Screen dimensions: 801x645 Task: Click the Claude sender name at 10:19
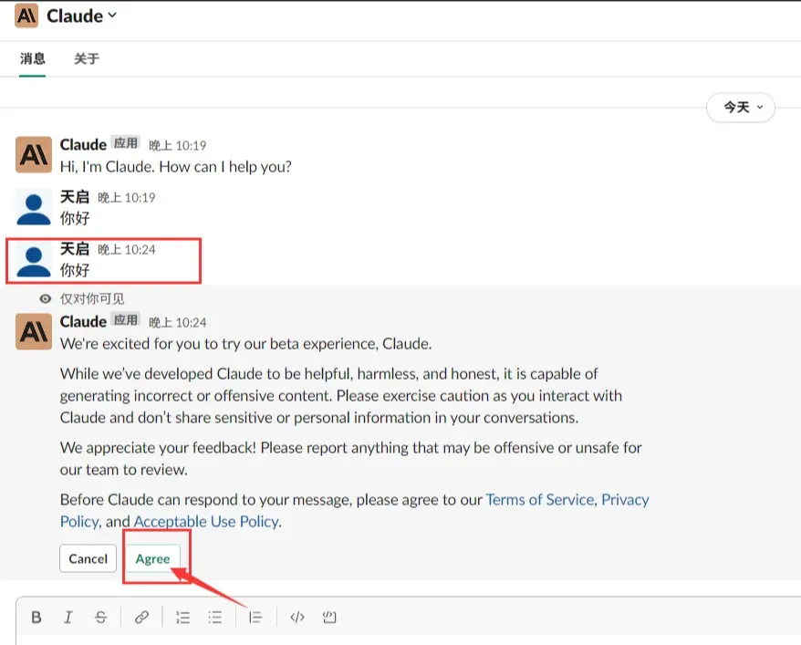click(83, 144)
